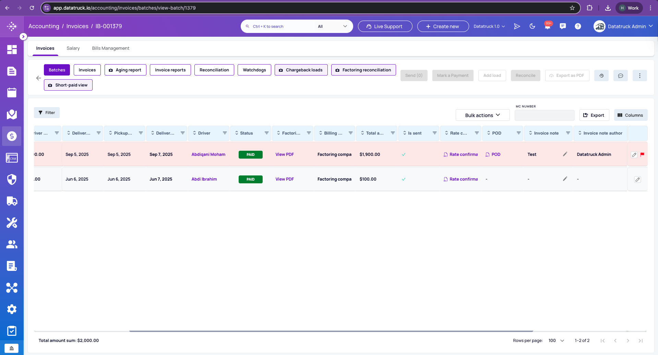This screenshot has height=355, width=658.
Task: Click Invoices in the breadcrumb
Action: pos(77,26)
